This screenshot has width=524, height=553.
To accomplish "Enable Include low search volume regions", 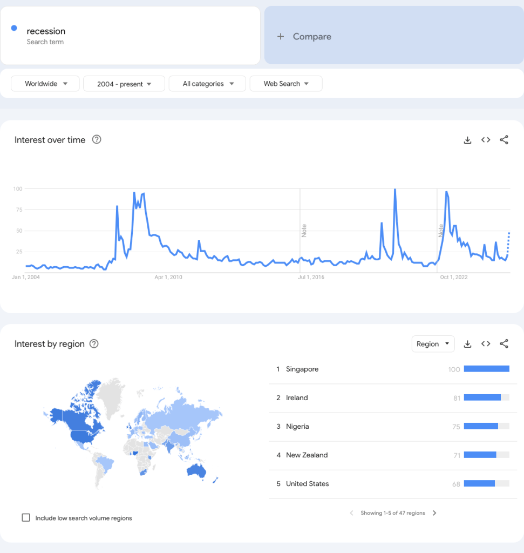I will 26,518.
